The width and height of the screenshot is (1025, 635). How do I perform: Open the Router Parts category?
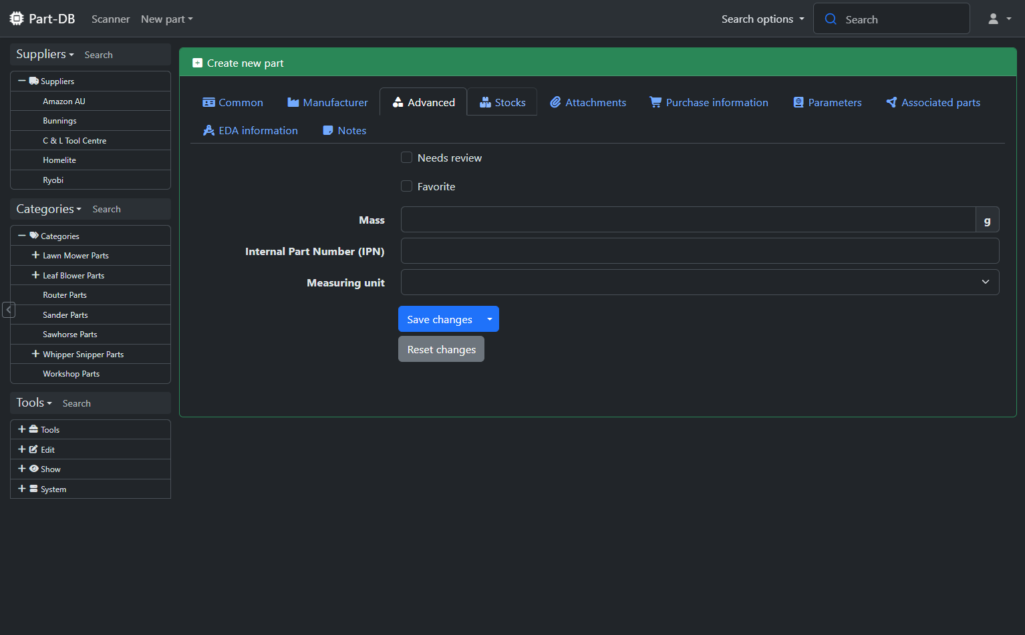tap(65, 294)
